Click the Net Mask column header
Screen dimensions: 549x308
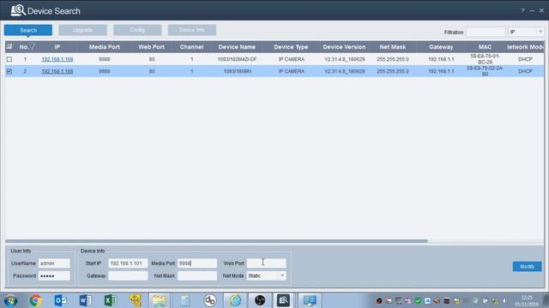393,47
